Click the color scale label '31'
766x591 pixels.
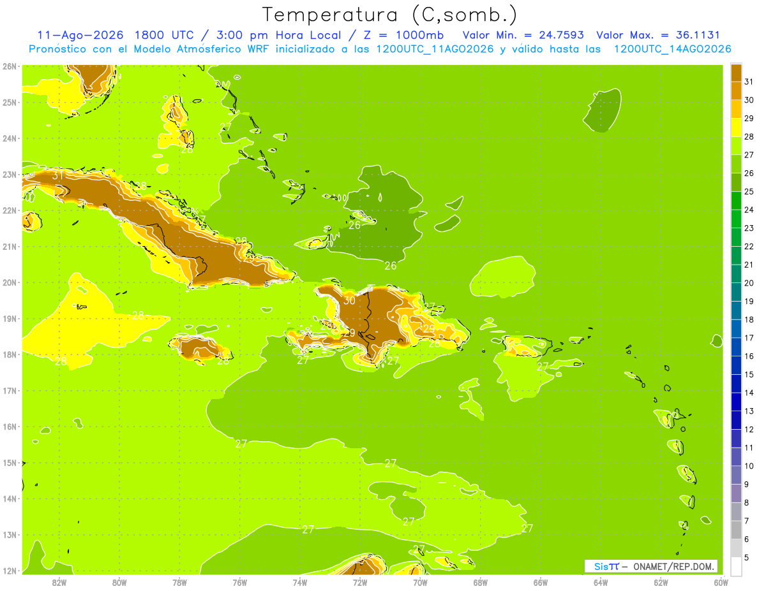pyautogui.click(x=749, y=82)
